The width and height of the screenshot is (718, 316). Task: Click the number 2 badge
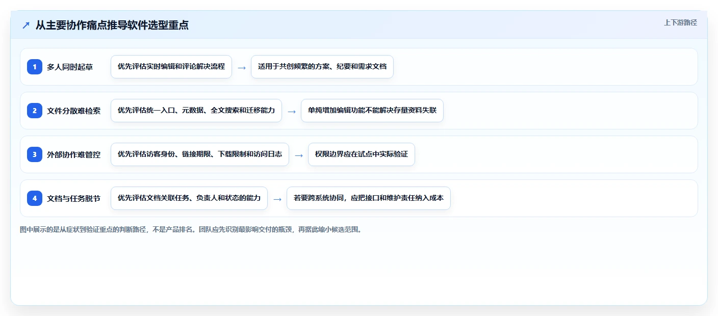point(35,111)
